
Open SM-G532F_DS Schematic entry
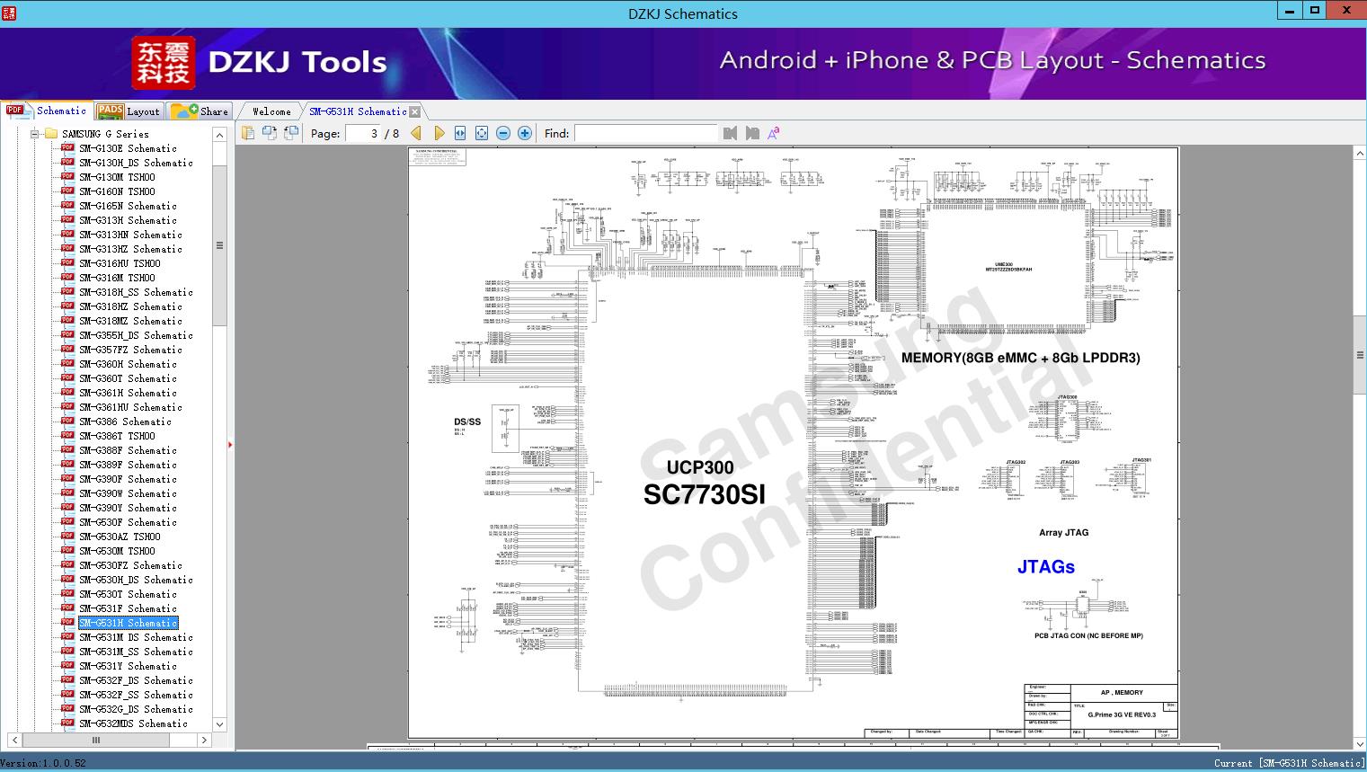136,680
